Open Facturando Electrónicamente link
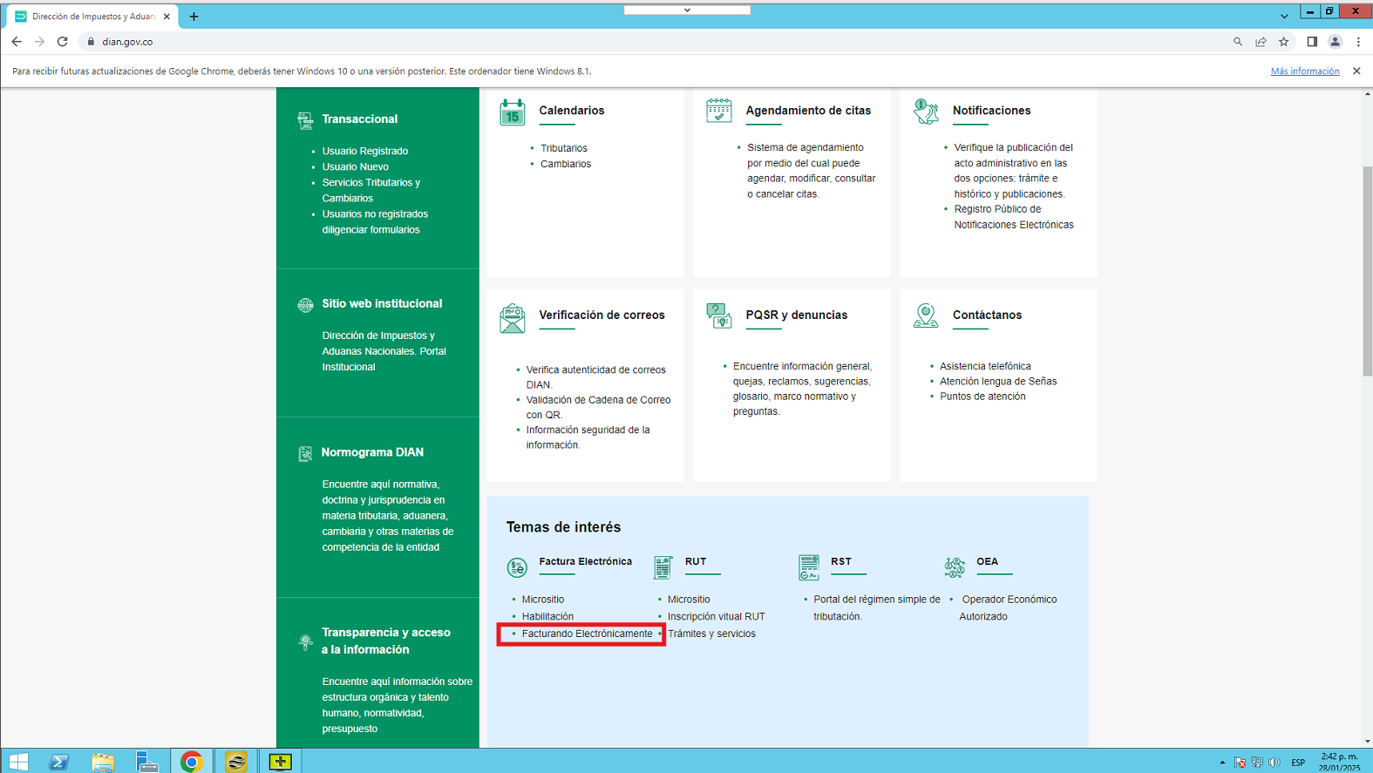The height and width of the screenshot is (773, 1373). [587, 634]
